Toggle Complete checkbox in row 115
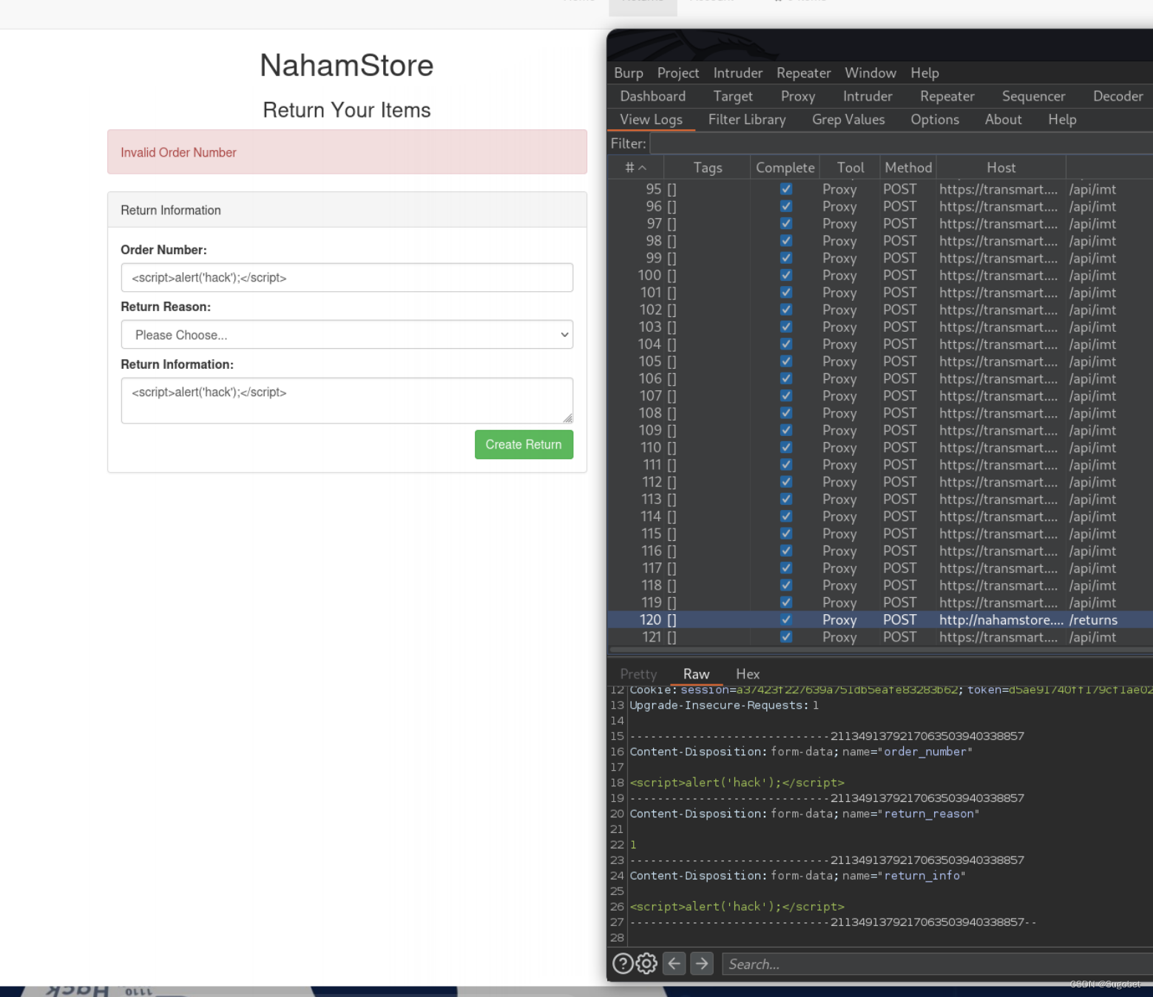Image resolution: width=1153 pixels, height=997 pixels. click(x=786, y=534)
